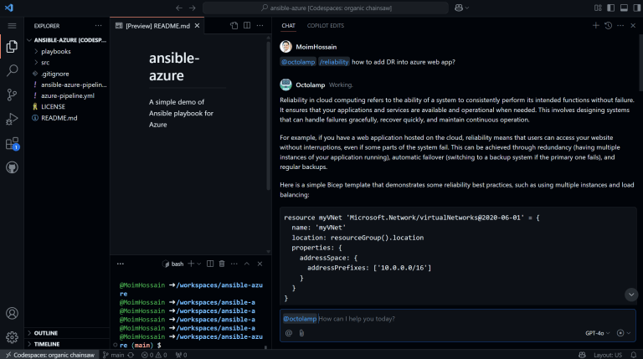Open the errors and warnings count
Image resolution: width=643 pixels, height=359 pixels.
154,355
